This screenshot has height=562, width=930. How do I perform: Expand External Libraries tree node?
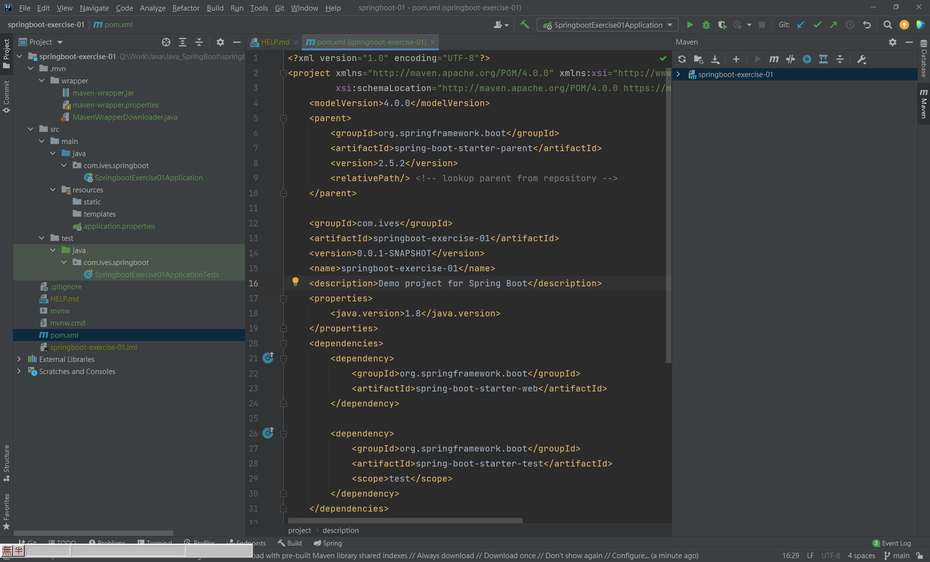19,359
